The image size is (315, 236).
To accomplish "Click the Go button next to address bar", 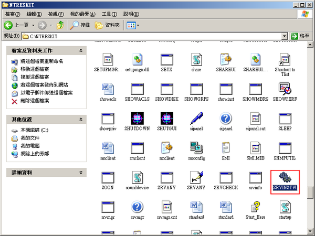I will (x=300, y=36).
